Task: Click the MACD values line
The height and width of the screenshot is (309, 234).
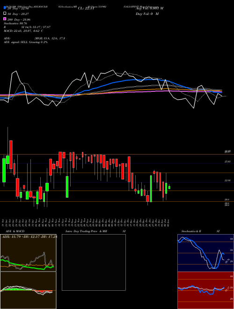Action: [23, 31]
